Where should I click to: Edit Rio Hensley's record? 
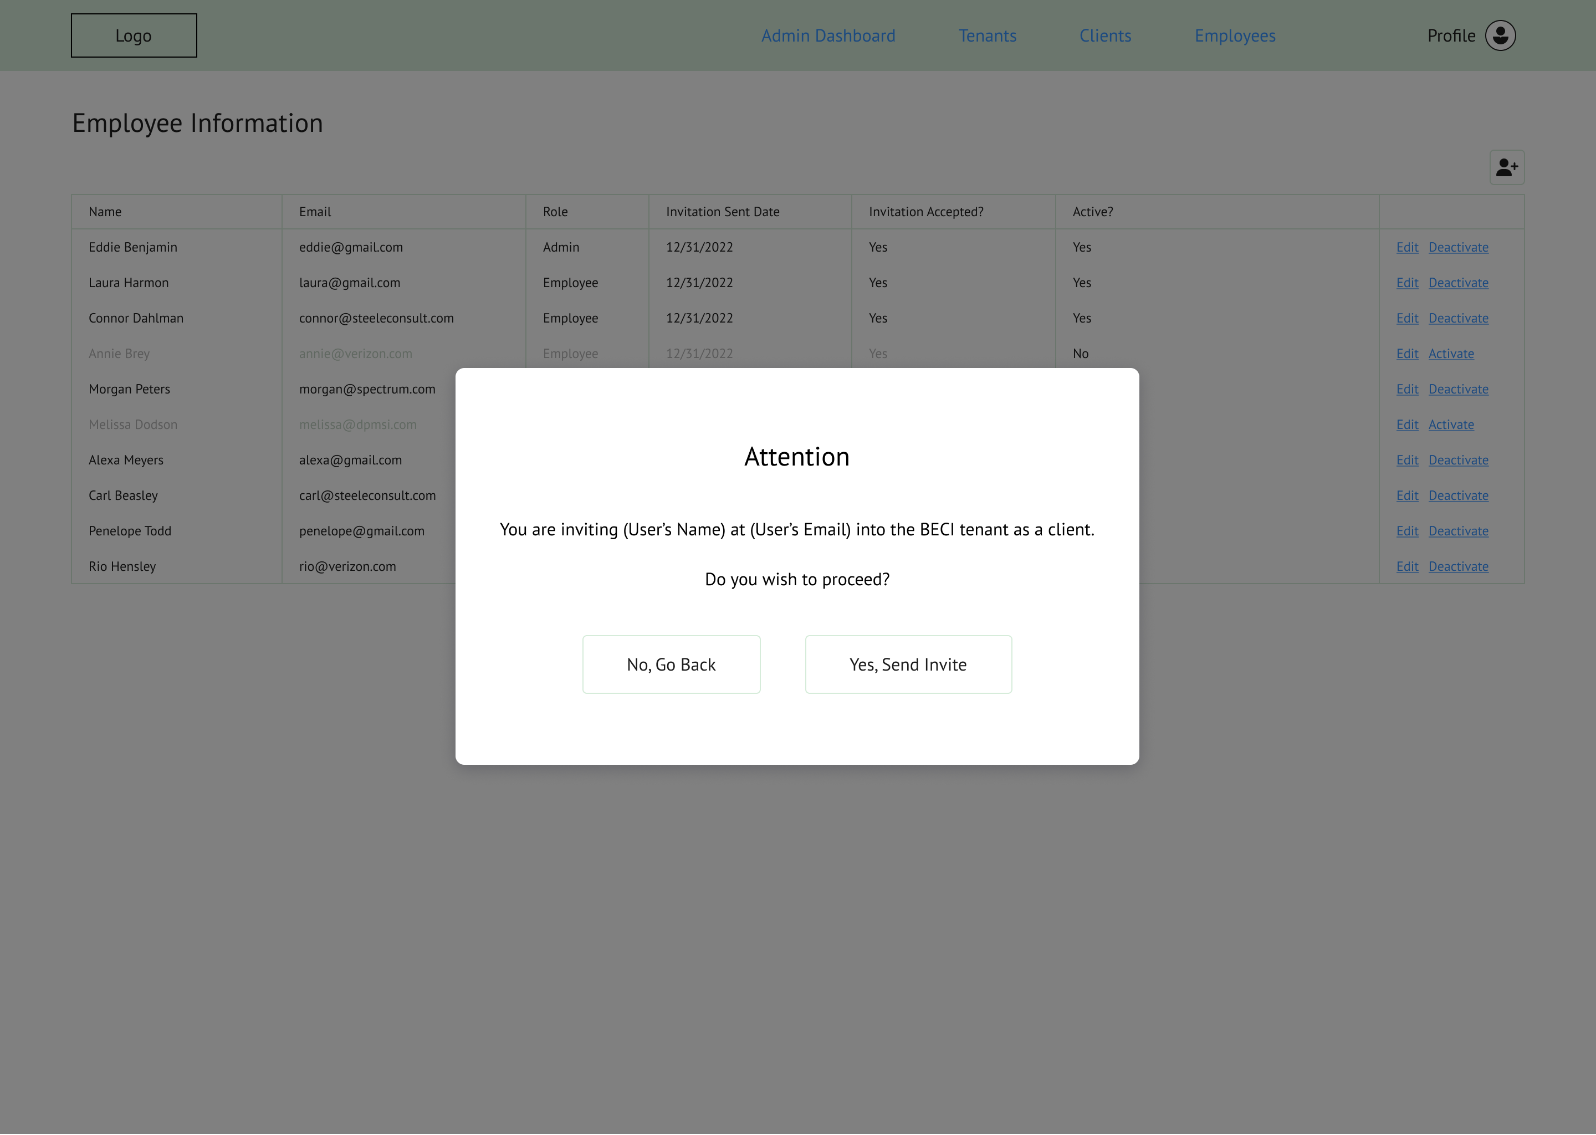pyautogui.click(x=1406, y=567)
